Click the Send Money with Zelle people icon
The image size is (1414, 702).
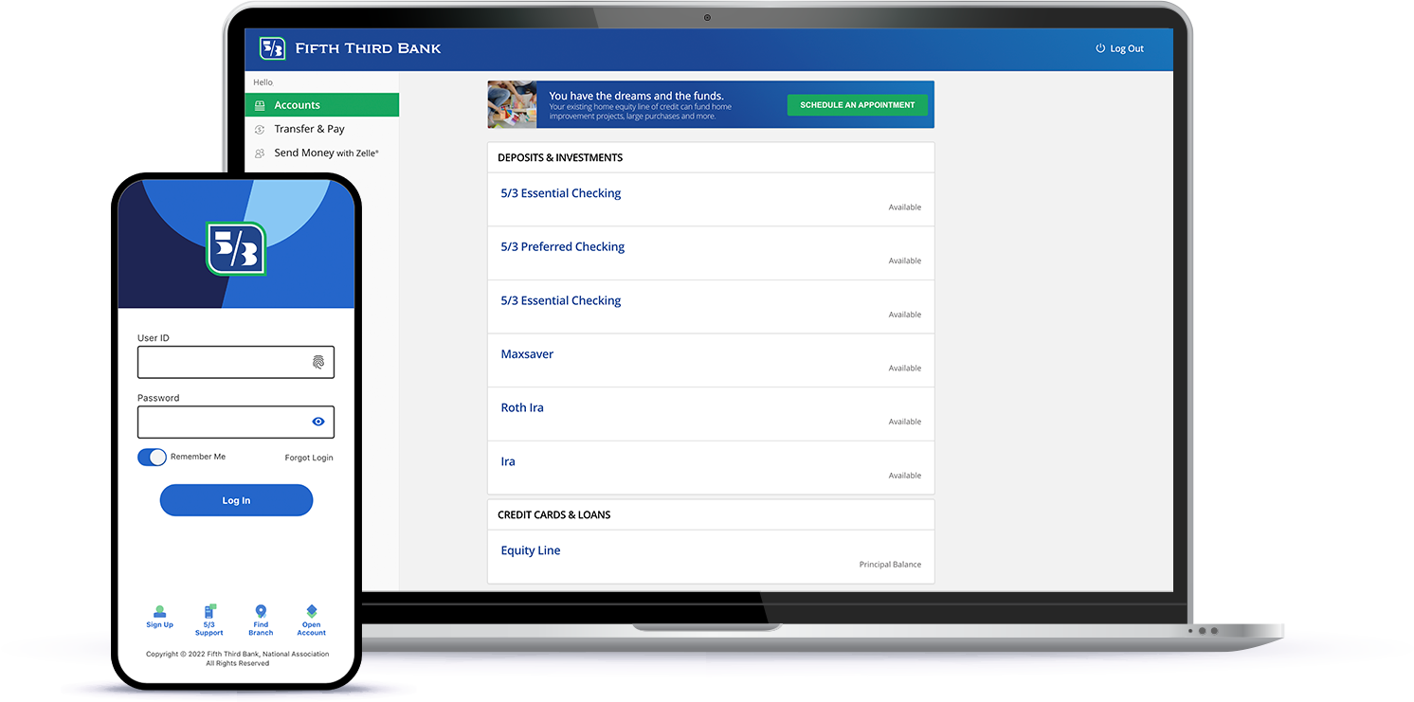261,152
